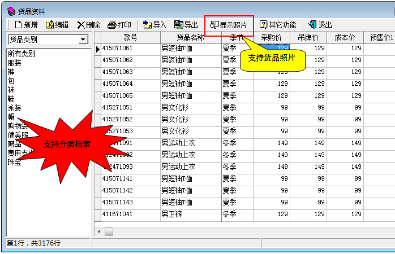Click the 编辑 (edit) toolbar icon
The height and width of the screenshot is (254, 395).
50,25
